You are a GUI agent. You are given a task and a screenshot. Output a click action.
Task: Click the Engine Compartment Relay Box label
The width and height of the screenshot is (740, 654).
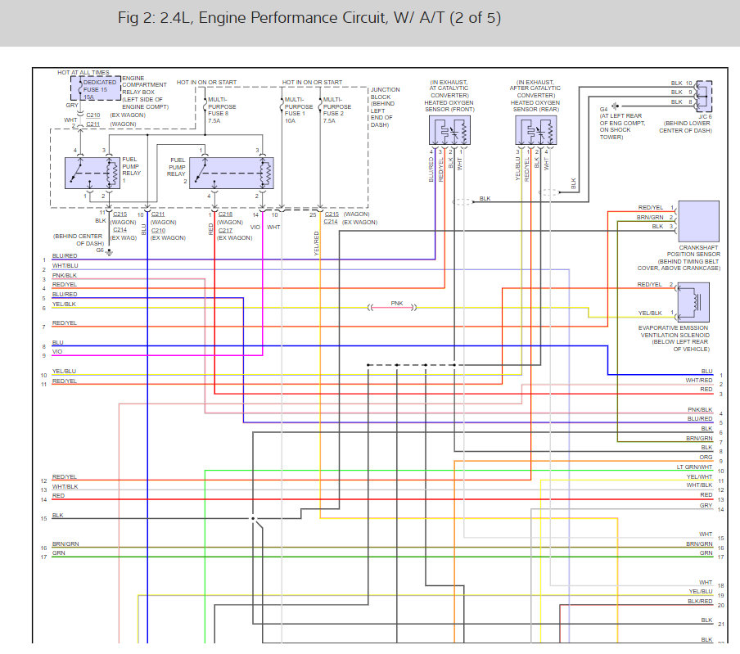(x=145, y=92)
